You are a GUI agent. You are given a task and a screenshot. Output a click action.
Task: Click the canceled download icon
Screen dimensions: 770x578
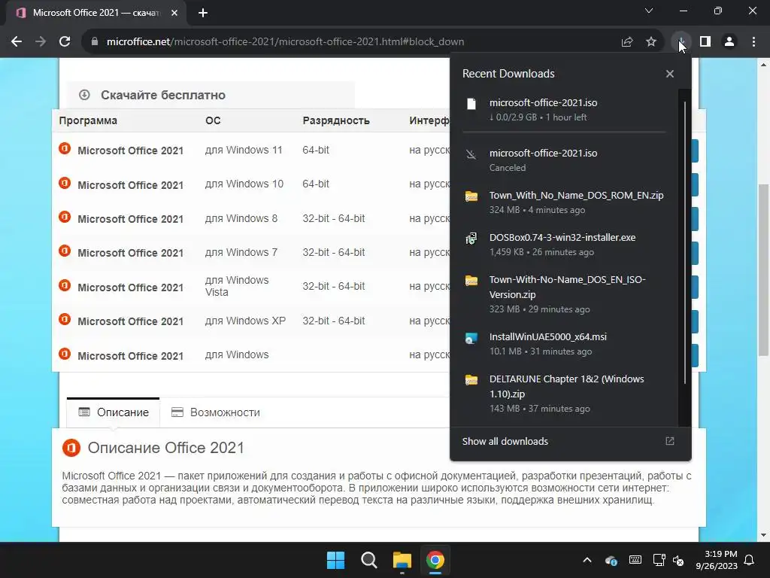coord(471,154)
